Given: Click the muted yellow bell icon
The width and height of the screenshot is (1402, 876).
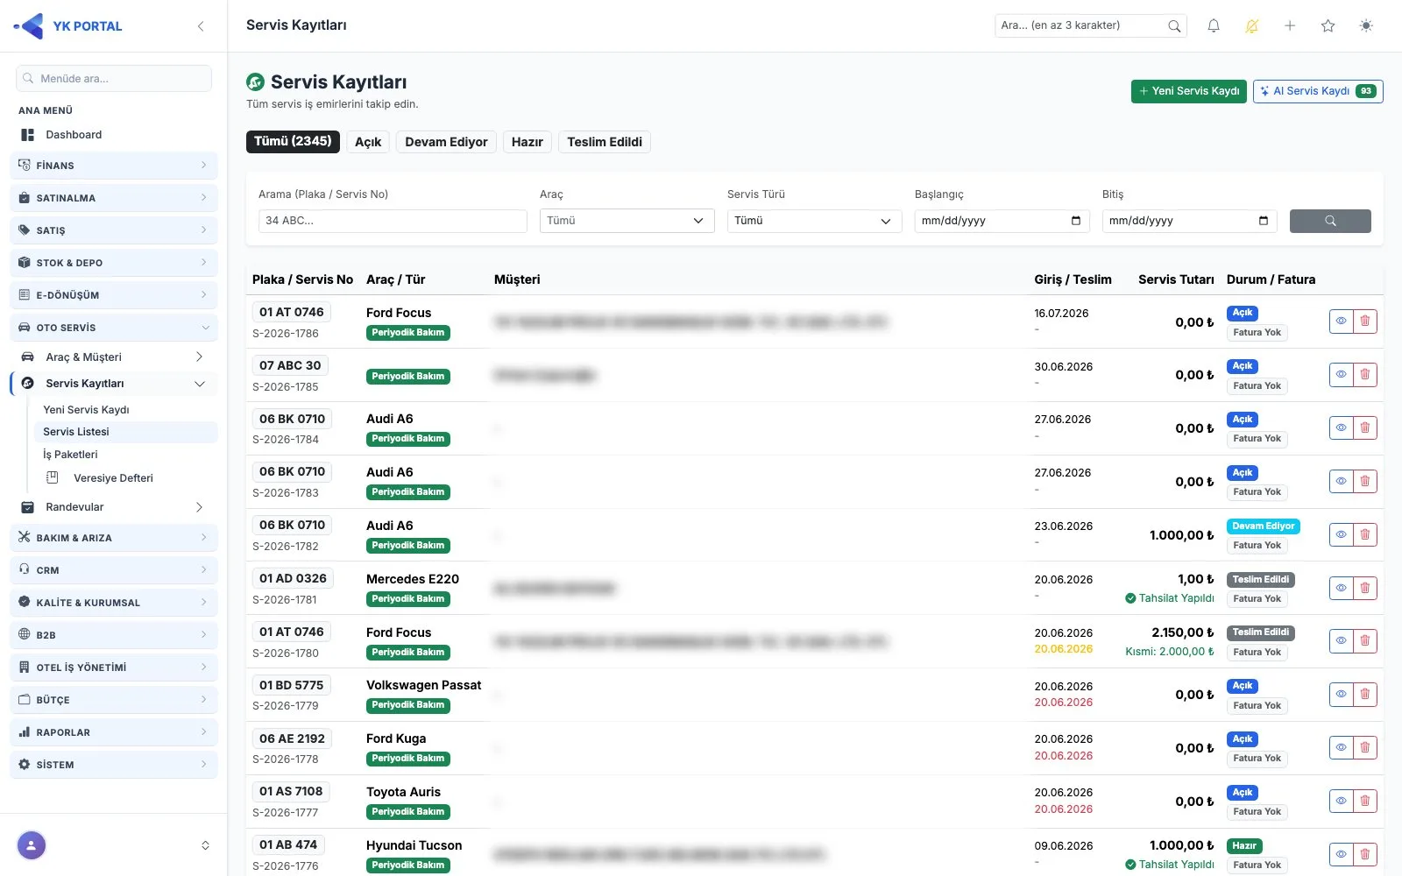Looking at the screenshot, I should (x=1252, y=26).
